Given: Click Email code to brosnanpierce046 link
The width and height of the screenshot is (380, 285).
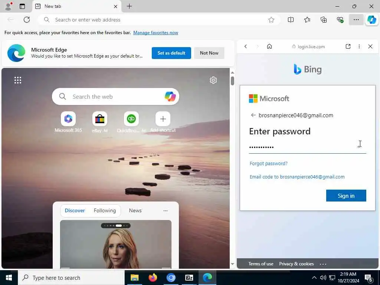Looking at the screenshot, I should pos(297,177).
